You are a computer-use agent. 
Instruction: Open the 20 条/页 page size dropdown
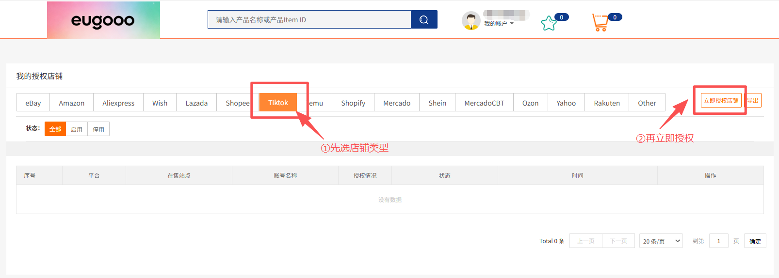pos(661,241)
